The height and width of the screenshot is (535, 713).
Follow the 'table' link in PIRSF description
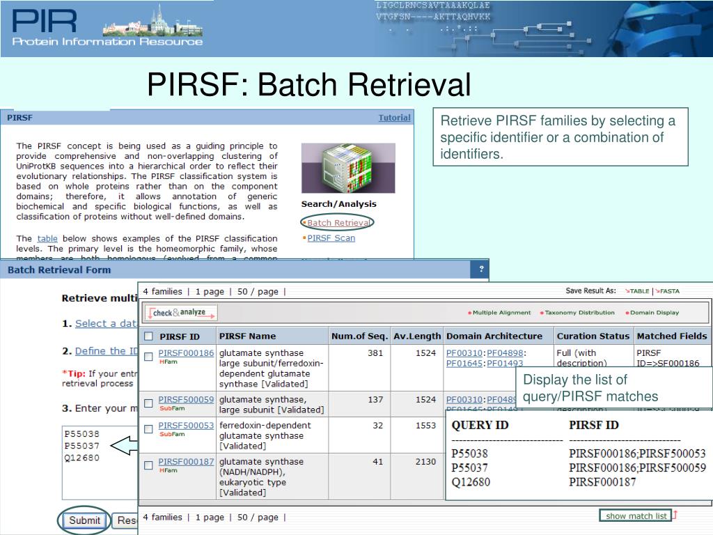tap(47, 238)
